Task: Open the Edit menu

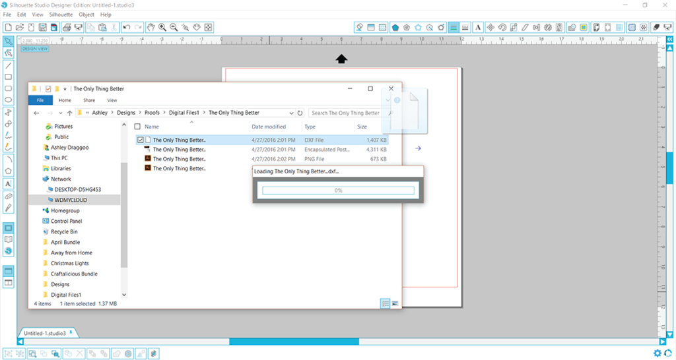Action: (x=22, y=15)
